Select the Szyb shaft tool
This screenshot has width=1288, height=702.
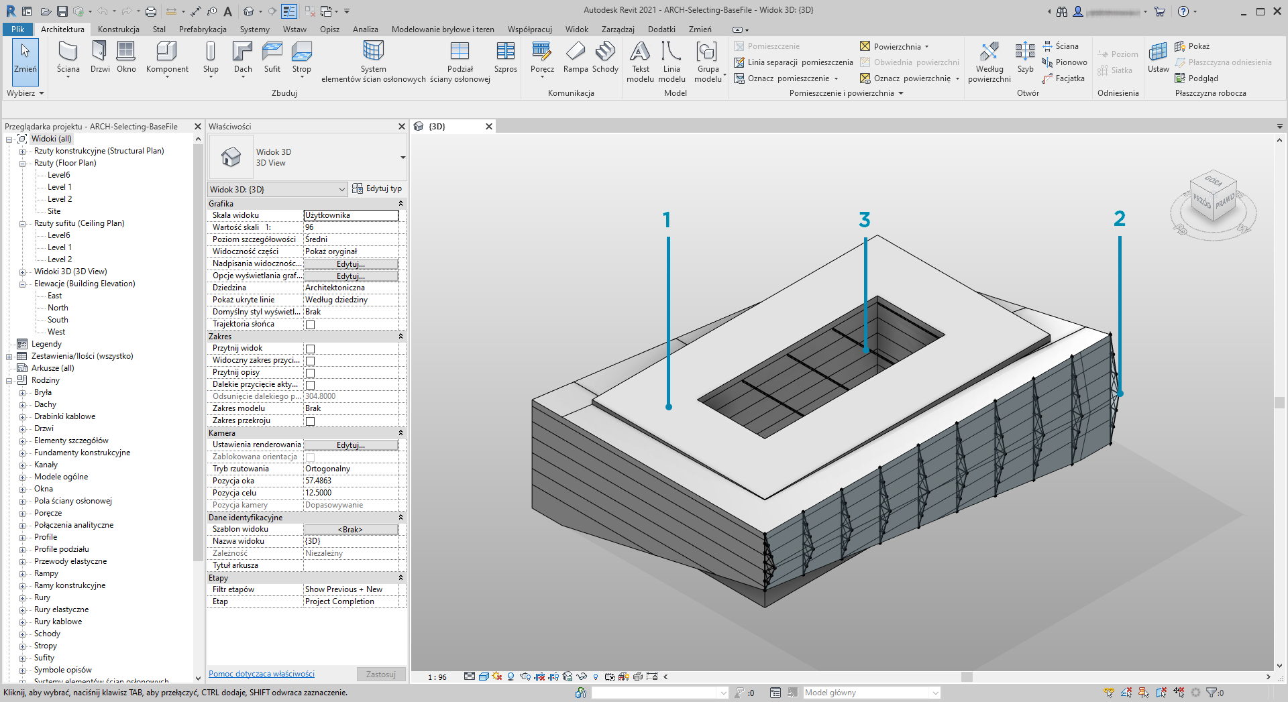(1025, 58)
